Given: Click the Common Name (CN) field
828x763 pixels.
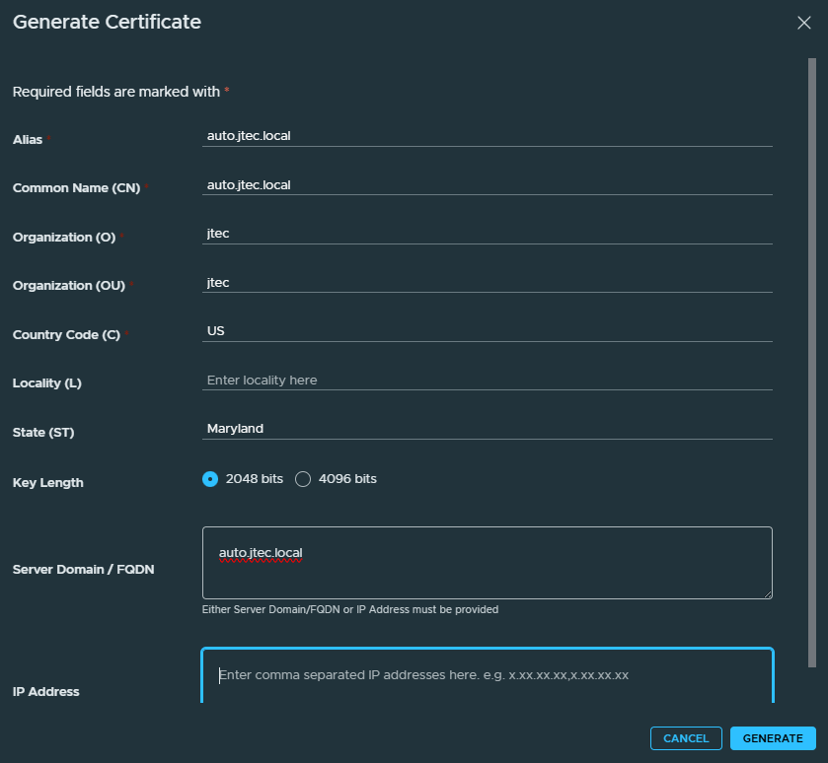Looking at the screenshot, I should click(487, 185).
